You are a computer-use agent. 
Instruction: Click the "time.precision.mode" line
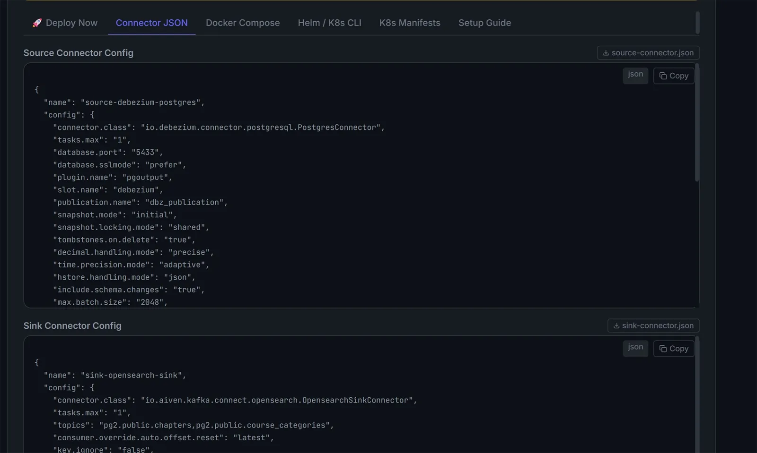(x=131, y=265)
